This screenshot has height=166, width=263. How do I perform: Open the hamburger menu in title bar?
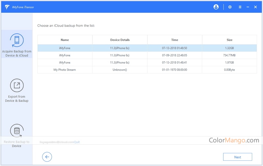(x=240, y=7)
